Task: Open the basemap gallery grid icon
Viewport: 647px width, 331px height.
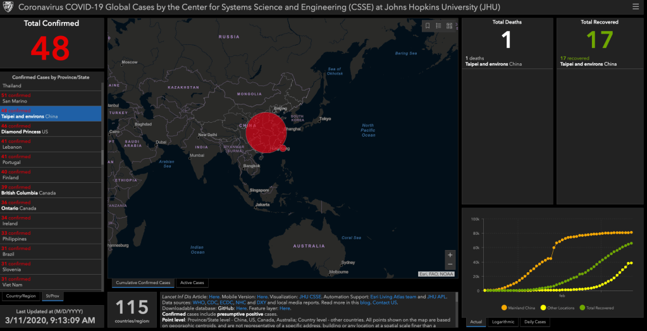Action: coord(449,26)
